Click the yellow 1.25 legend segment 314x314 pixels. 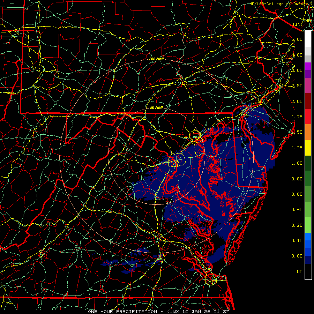[x=308, y=148]
